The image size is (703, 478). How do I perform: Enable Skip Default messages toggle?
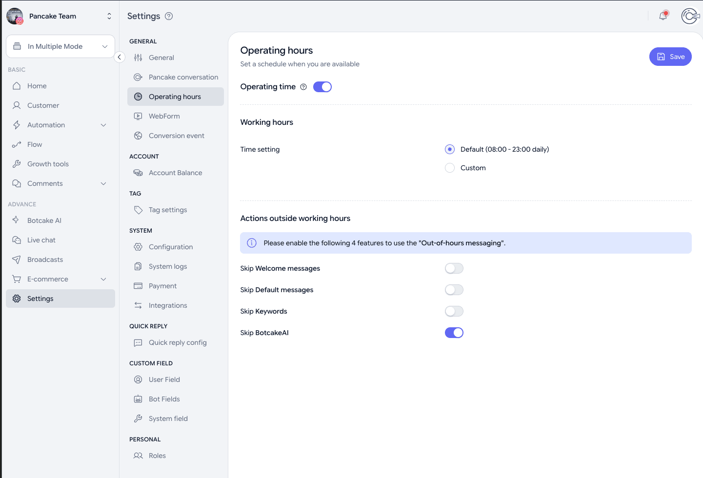pyautogui.click(x=454, y=290)
